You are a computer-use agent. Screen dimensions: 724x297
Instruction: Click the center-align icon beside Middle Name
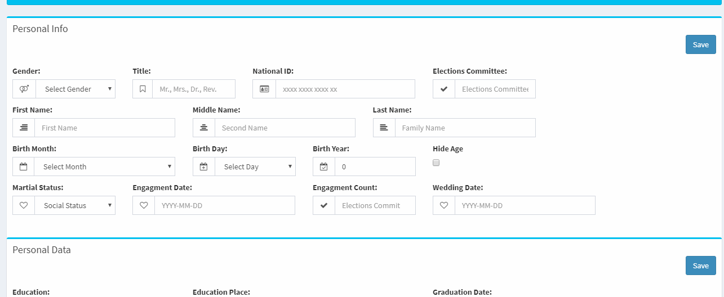coord(204,128)
